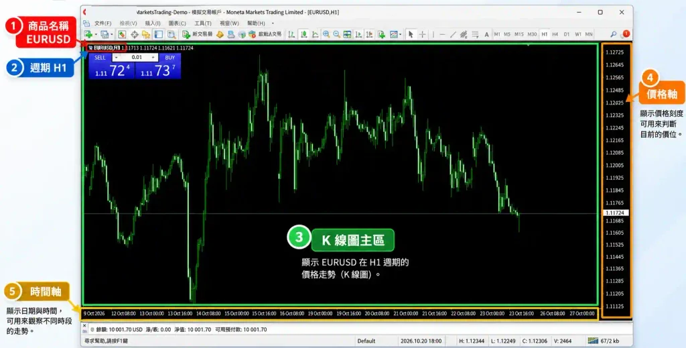Image resolution: width=686 pixels, height=348 pixels.
Task: Select the horizontal line tool
Action: 442,34
